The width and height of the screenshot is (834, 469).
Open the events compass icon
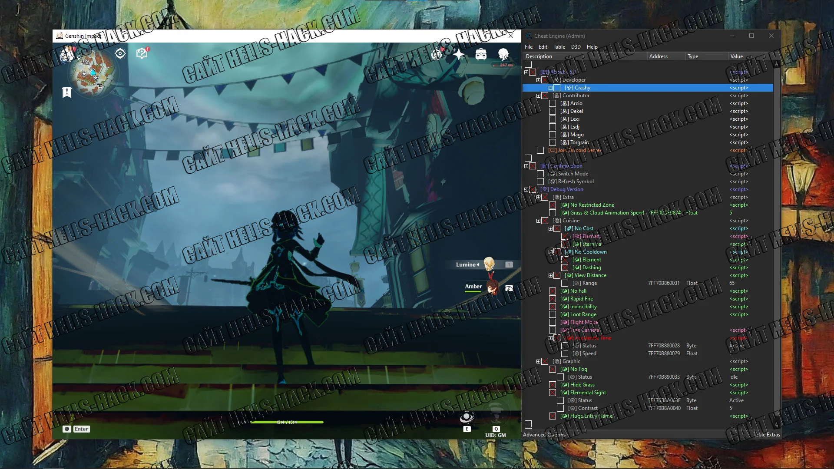point(437,54)
